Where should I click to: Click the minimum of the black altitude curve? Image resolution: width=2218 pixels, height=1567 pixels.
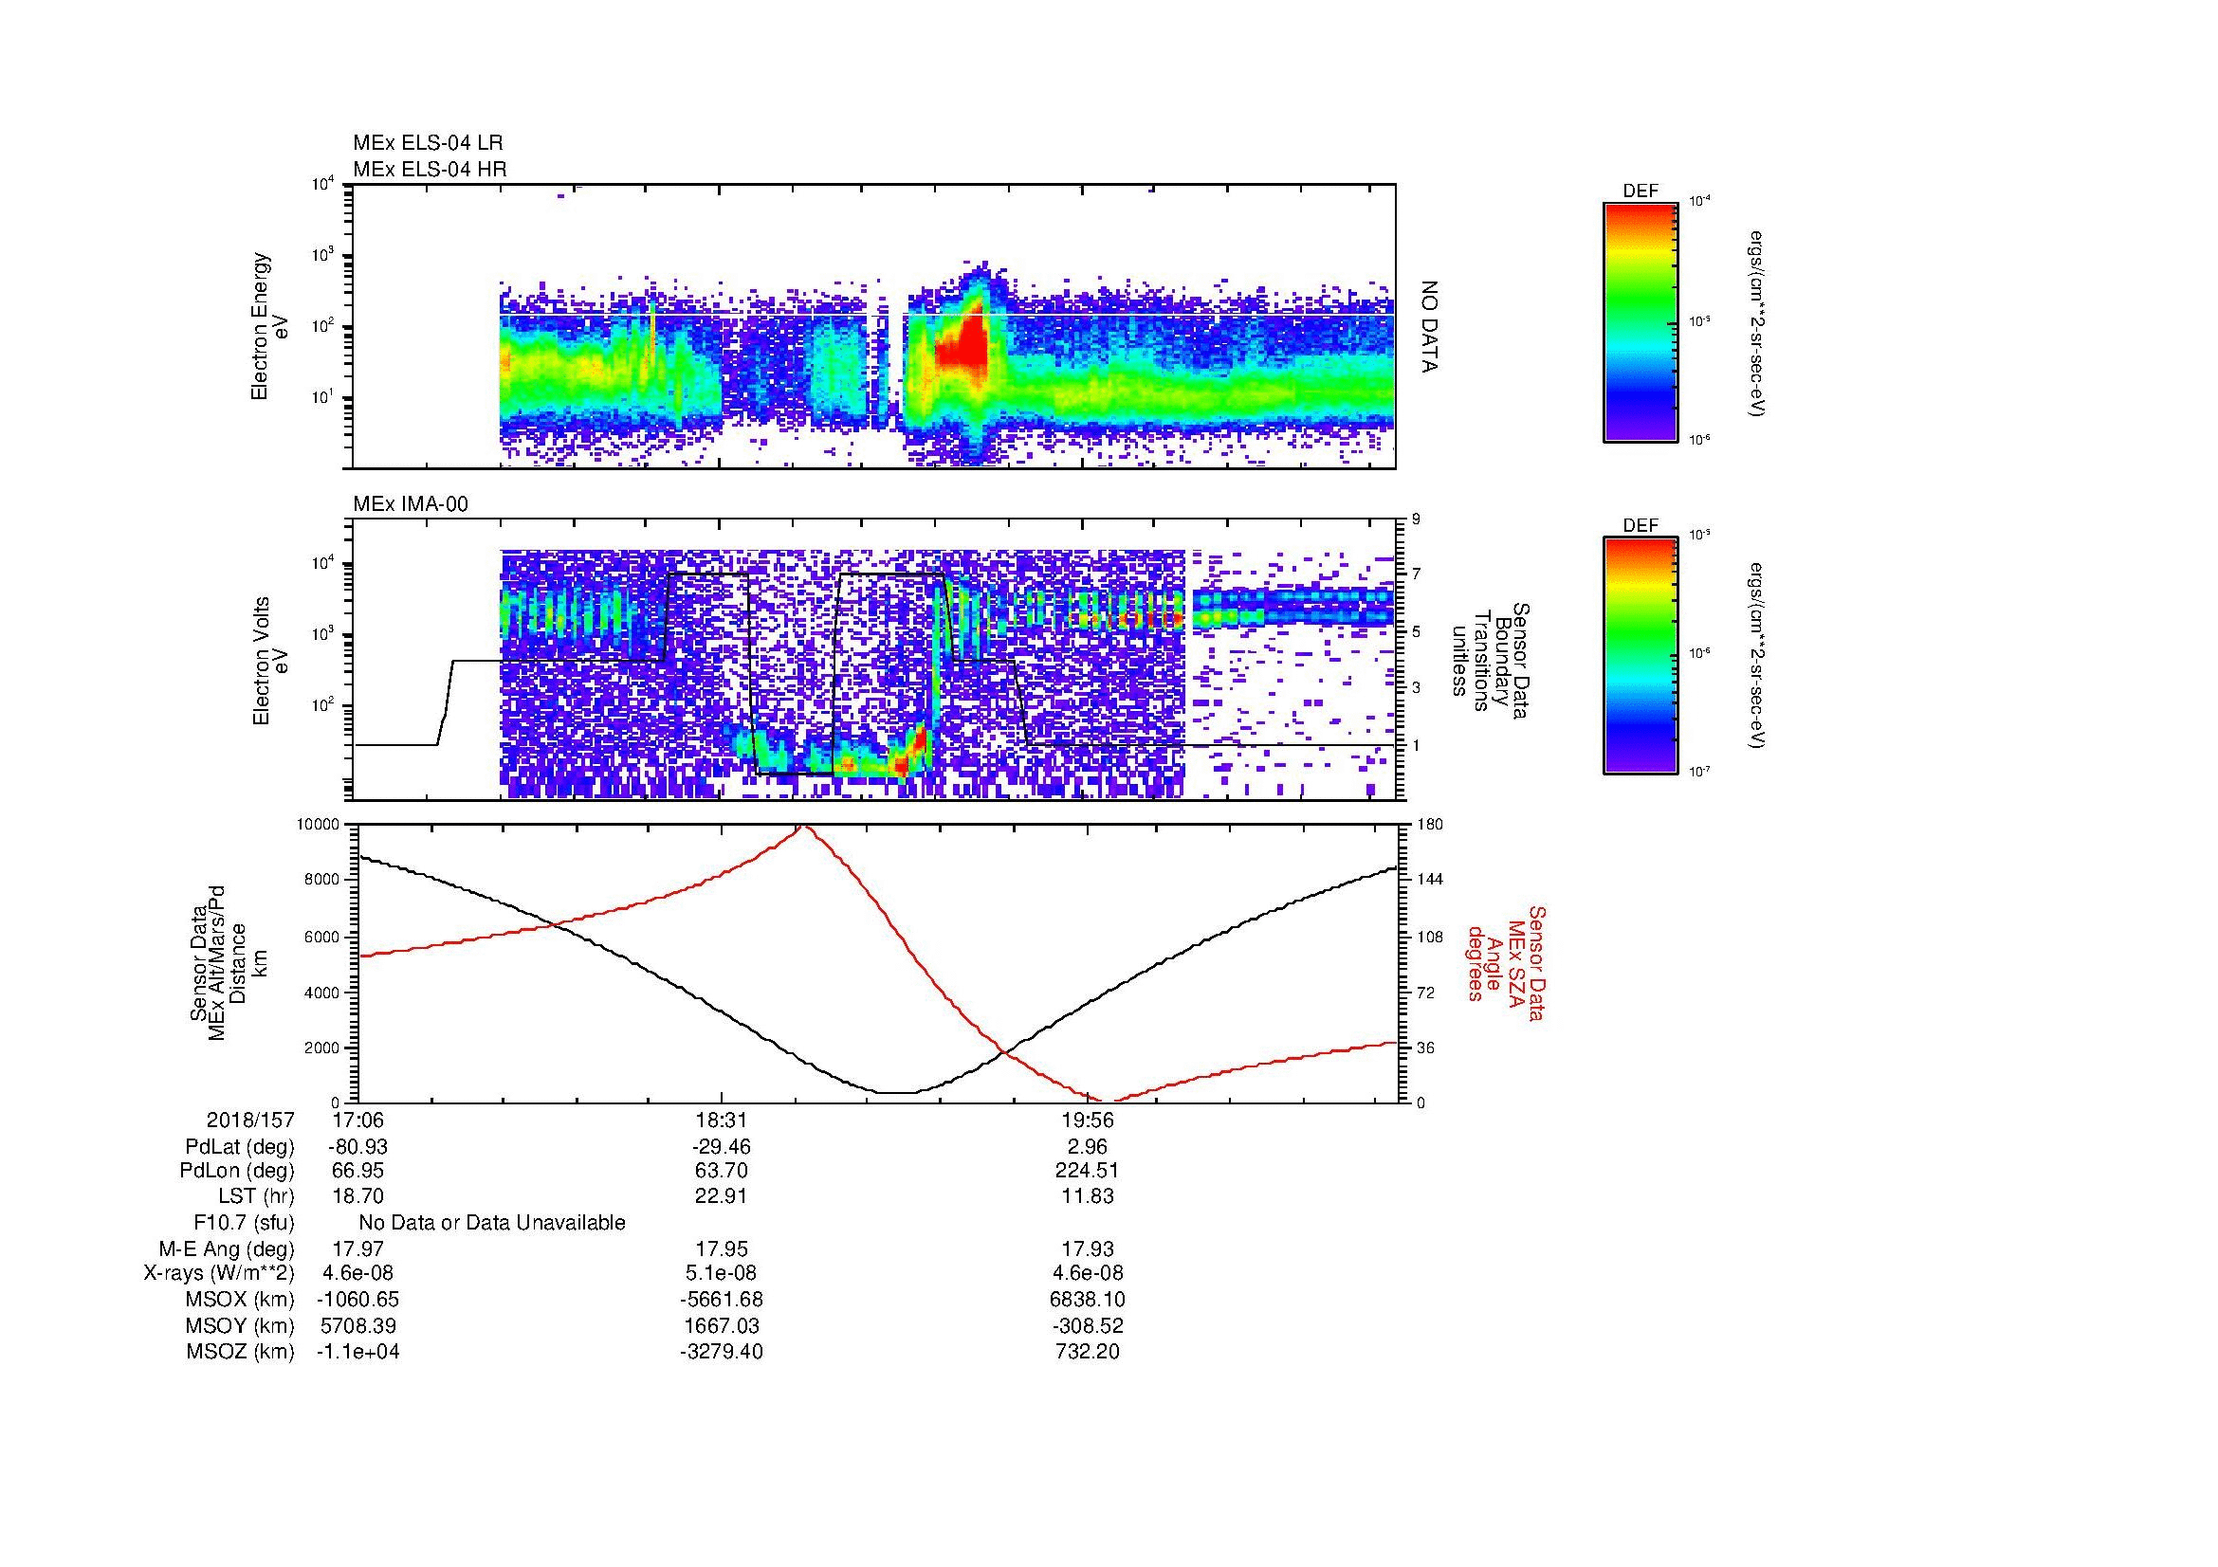pos(896,1092)
